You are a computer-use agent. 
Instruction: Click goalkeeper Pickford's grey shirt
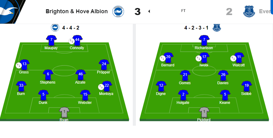(x=204, y=112)
